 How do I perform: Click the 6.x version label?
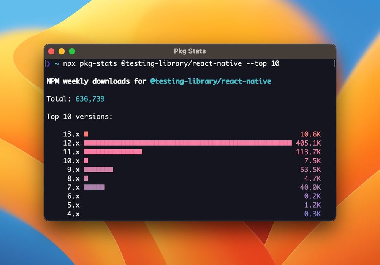coord(73,196)
